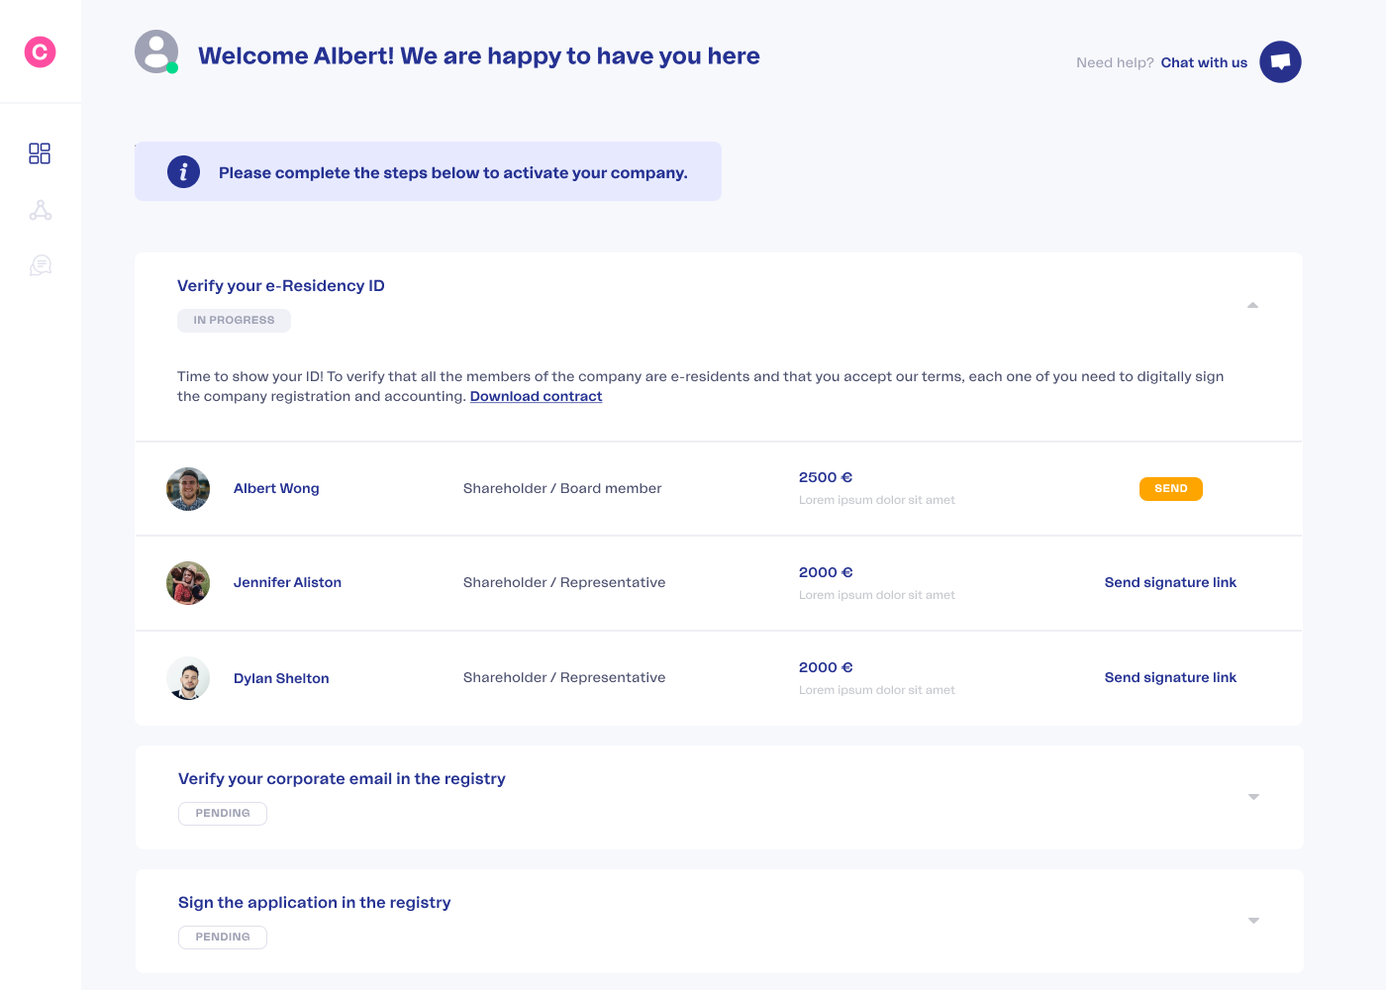Send signature link to Dylan Shelton
Screen dimensions: 1386x990
pos(1170,677)
